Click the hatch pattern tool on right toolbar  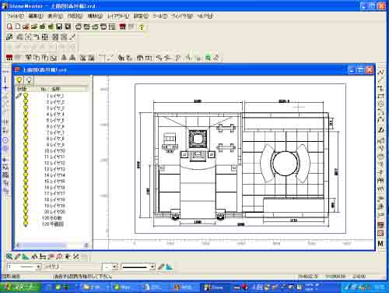point(380,233)
